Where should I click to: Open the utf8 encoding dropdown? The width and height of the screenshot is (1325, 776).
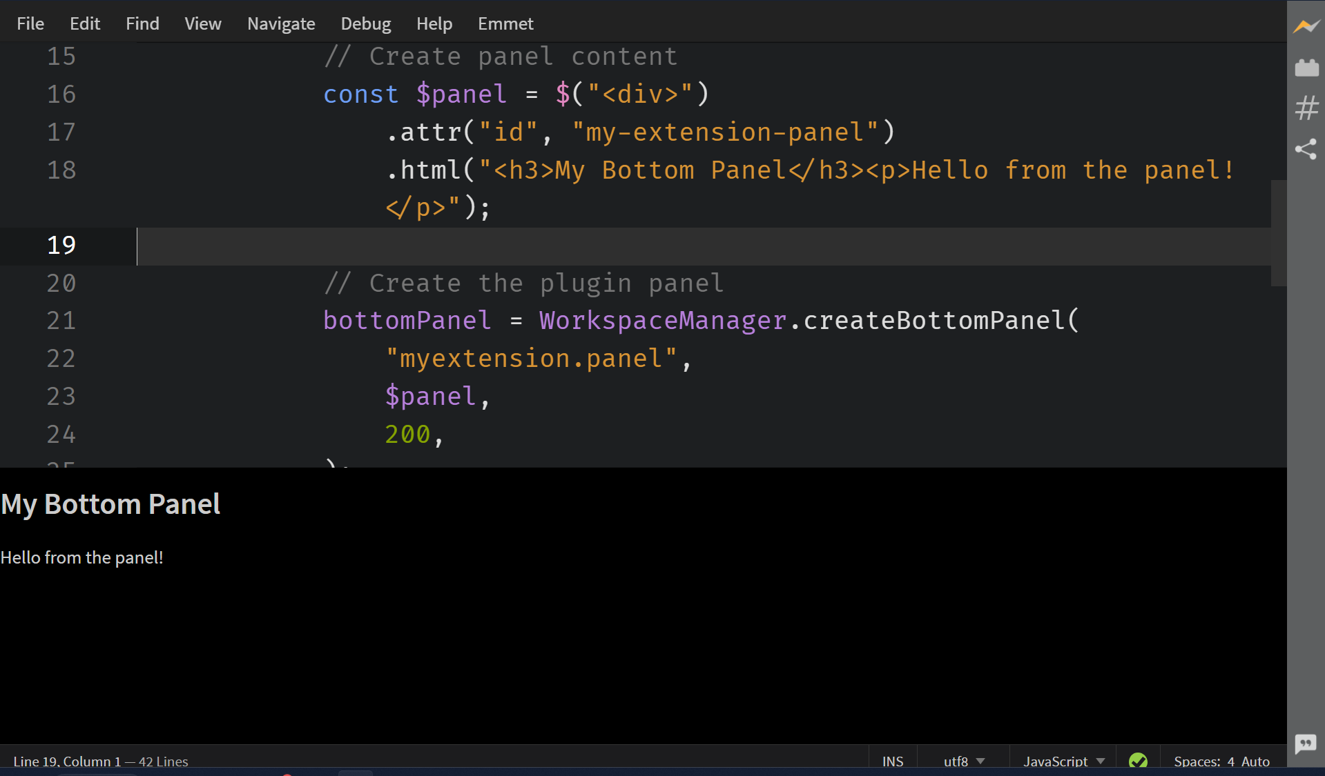pos(964,761)
